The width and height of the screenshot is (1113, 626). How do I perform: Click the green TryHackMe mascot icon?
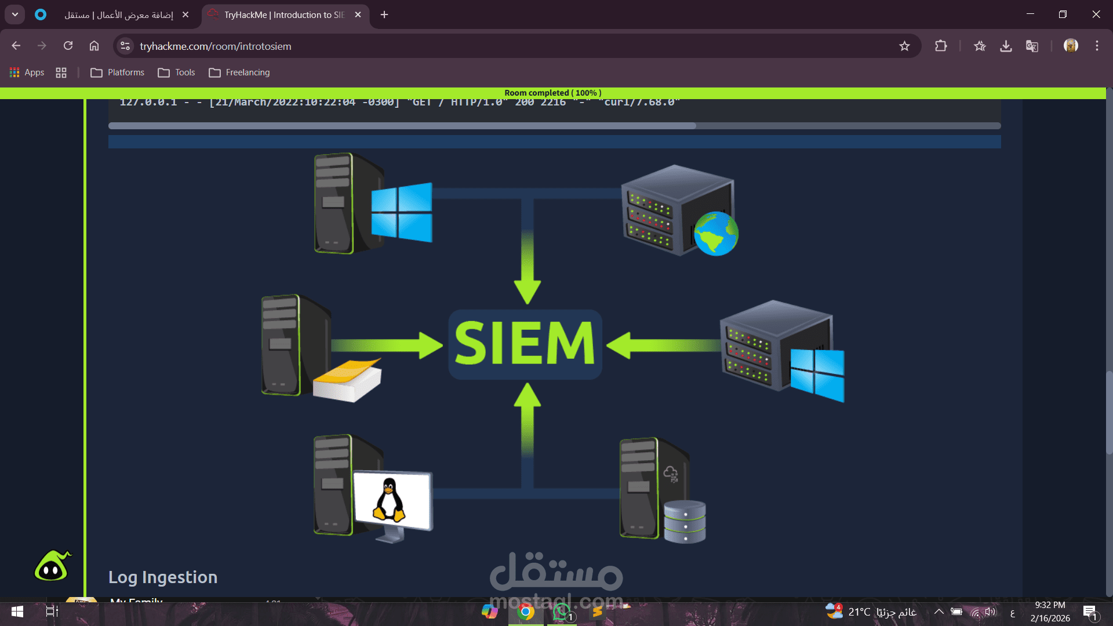[52, 566]
